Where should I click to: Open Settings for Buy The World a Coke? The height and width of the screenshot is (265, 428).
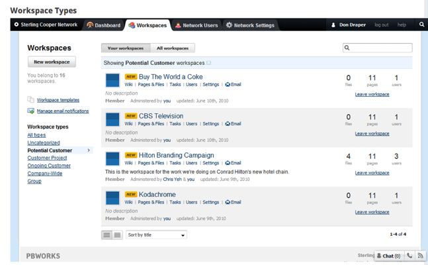tap(211, 85)
